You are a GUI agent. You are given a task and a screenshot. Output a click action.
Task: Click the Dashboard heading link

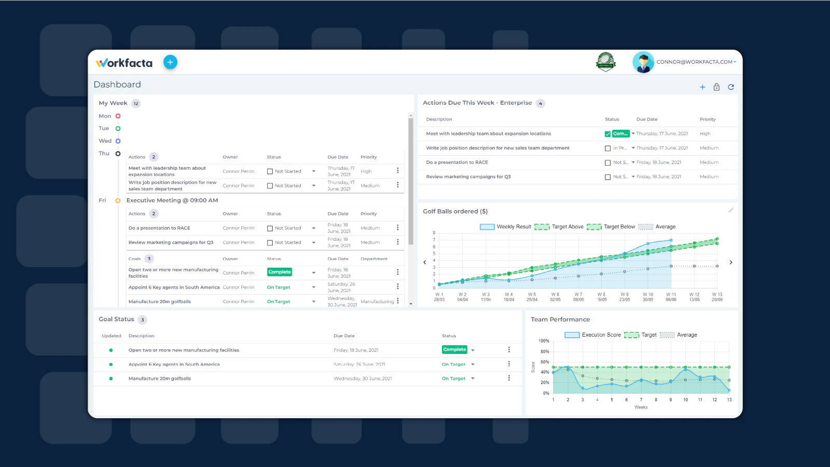tap(117, 84)
